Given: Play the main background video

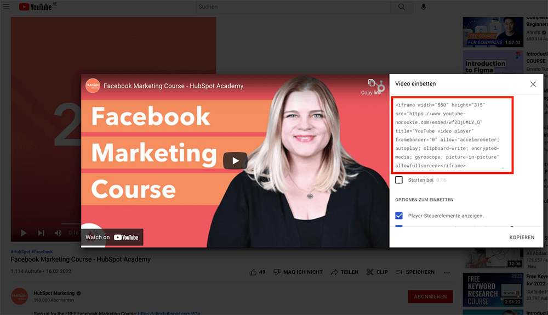Looking at the screenshot, I should click(x=24, y=233).
